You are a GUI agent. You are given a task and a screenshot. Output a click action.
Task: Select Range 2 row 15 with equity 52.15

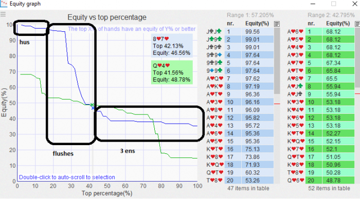(x=320, y=141)
